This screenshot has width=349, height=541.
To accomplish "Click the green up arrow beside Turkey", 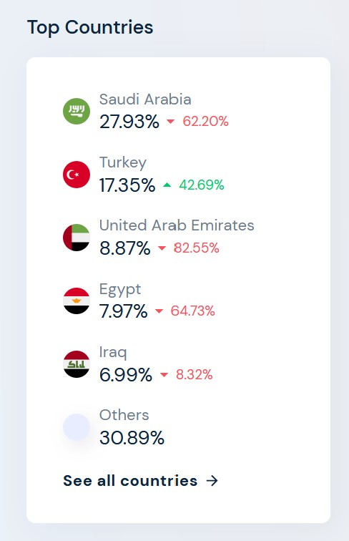I will point(167,185).
